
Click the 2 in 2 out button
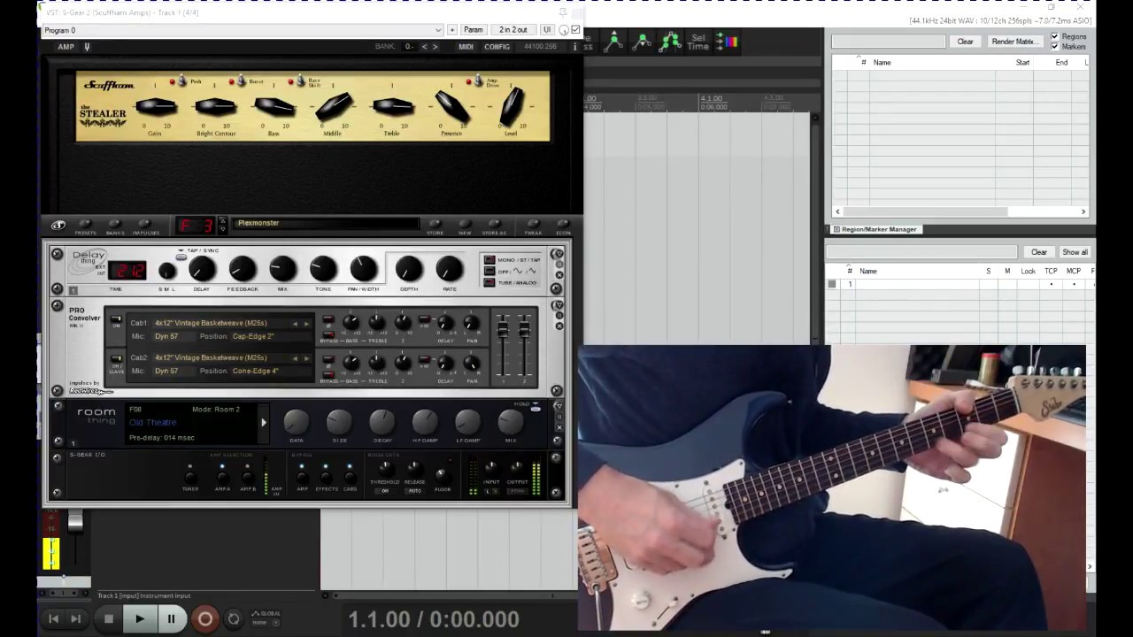pyautogui.click(x=513, y=30)
